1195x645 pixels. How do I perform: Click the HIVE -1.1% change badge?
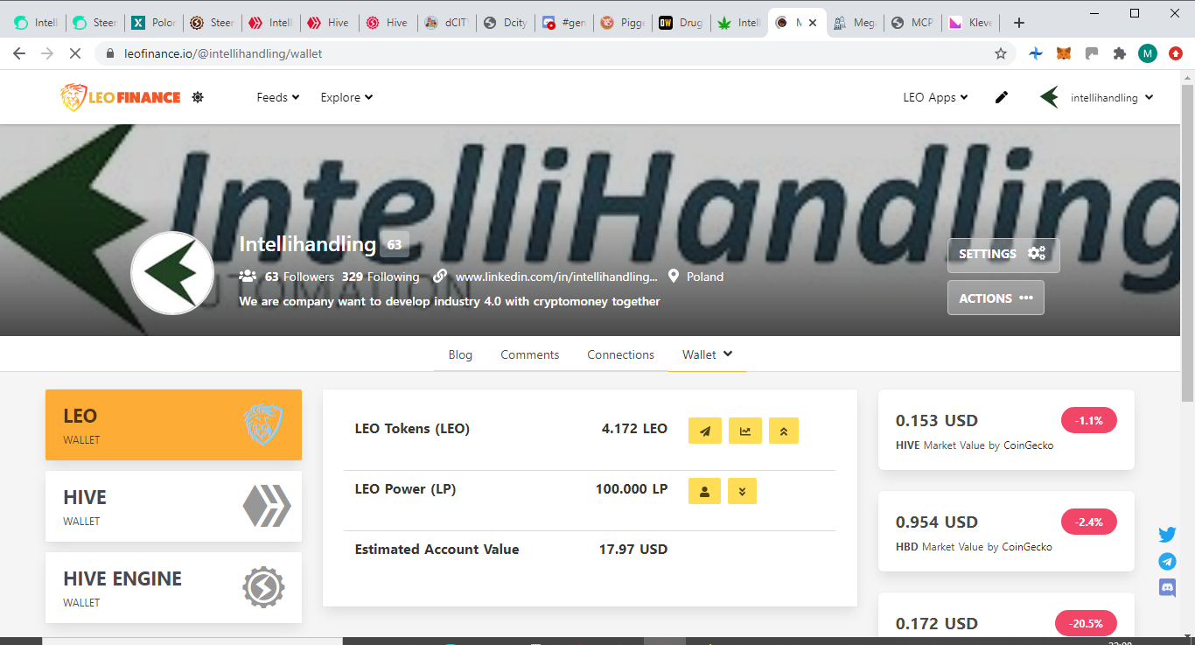[x=1089, y=420]
